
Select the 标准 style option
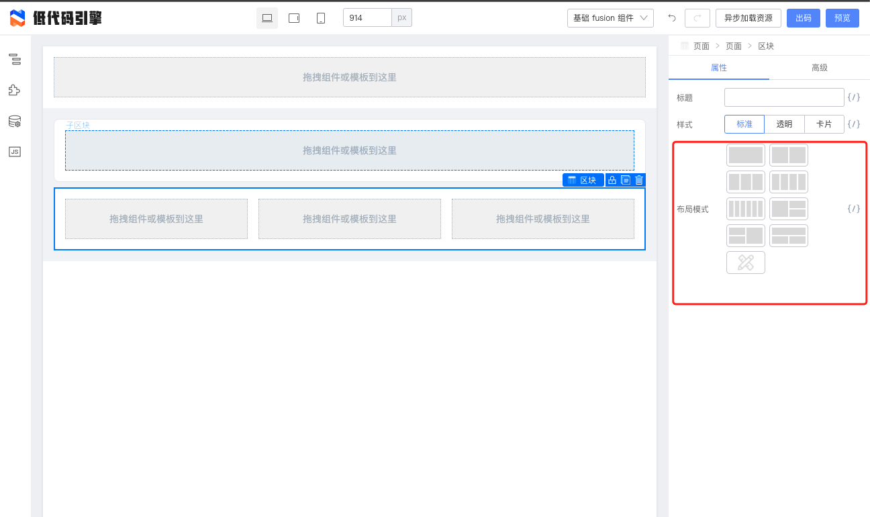point(744,124)
